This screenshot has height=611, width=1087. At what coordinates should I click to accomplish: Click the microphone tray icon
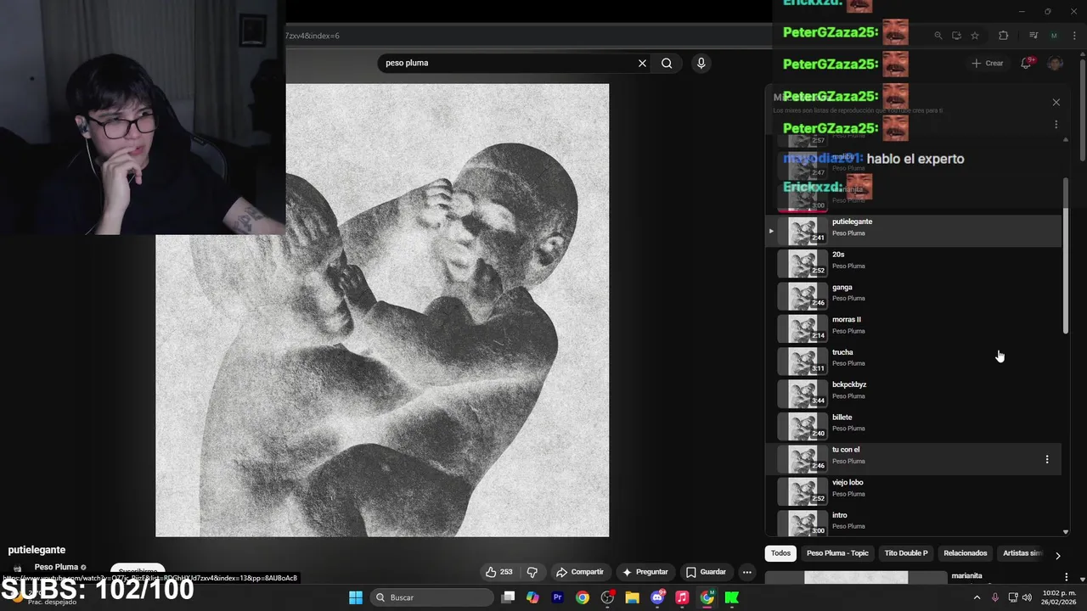click(995, 597)
